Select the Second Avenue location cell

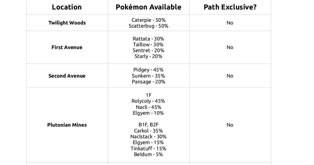pyautogui.click(x=67, y=76)
